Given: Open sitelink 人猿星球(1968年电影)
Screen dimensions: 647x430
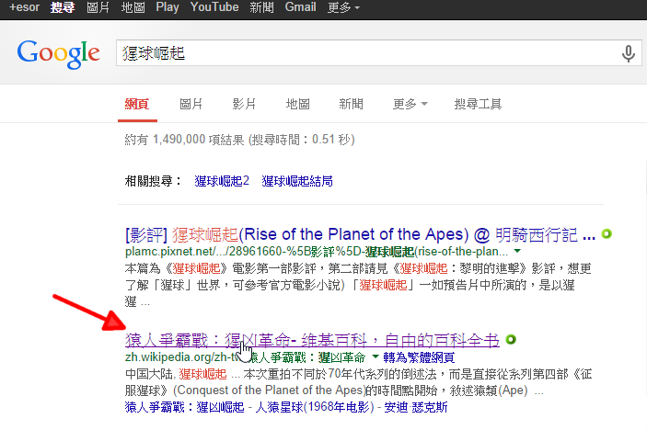Looking at the screenshot, I should click(x=315, y=407).
